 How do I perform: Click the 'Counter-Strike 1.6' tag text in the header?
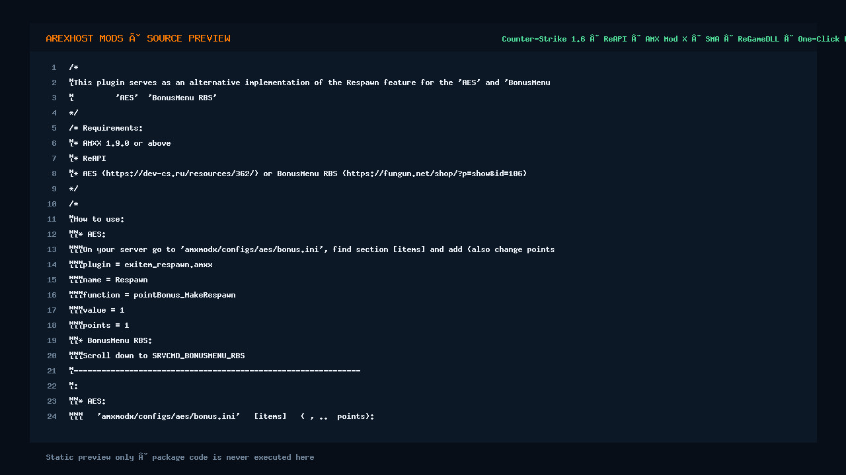543,39
